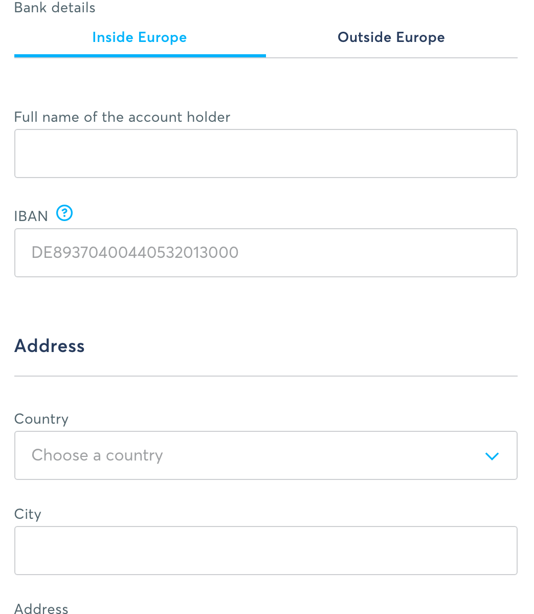Screen dimensions: 534x614
Task: Click the divider line under Address heading
Action: pyautogui.click(x=266, y=376)
